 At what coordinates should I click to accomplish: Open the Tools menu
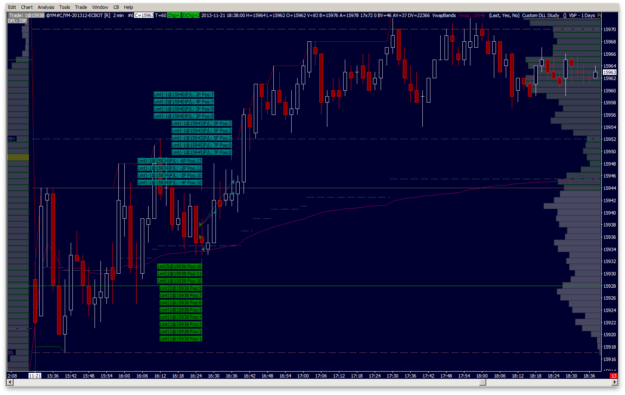click(x=65, y=7)
